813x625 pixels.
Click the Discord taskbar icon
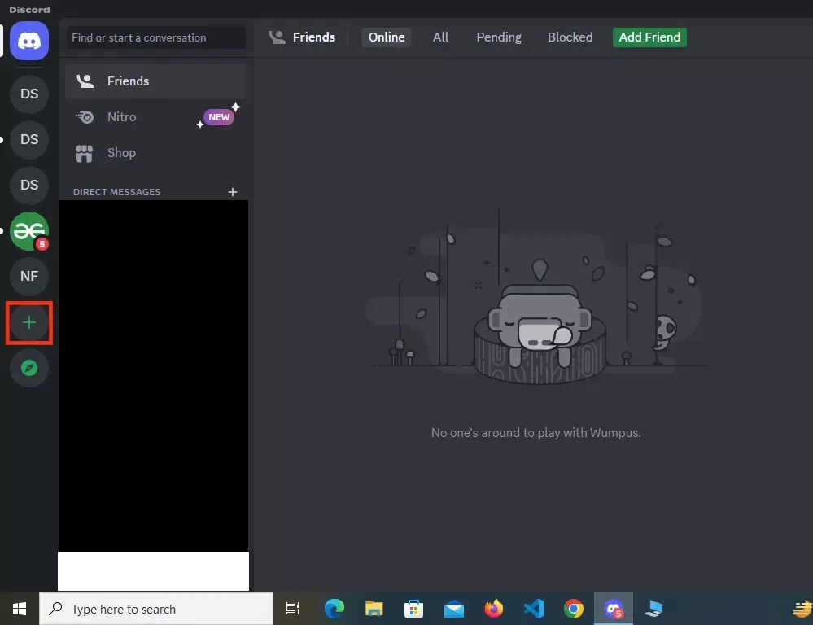pos(614,609)
